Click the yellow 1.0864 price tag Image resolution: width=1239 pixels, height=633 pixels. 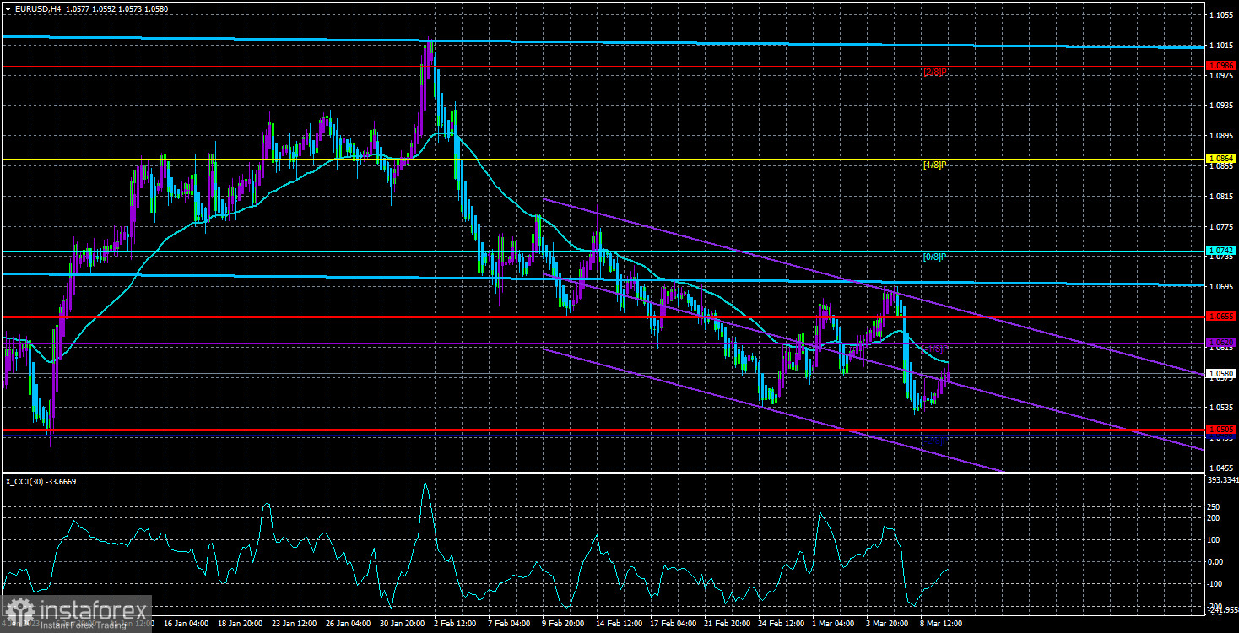(1221, 159)
